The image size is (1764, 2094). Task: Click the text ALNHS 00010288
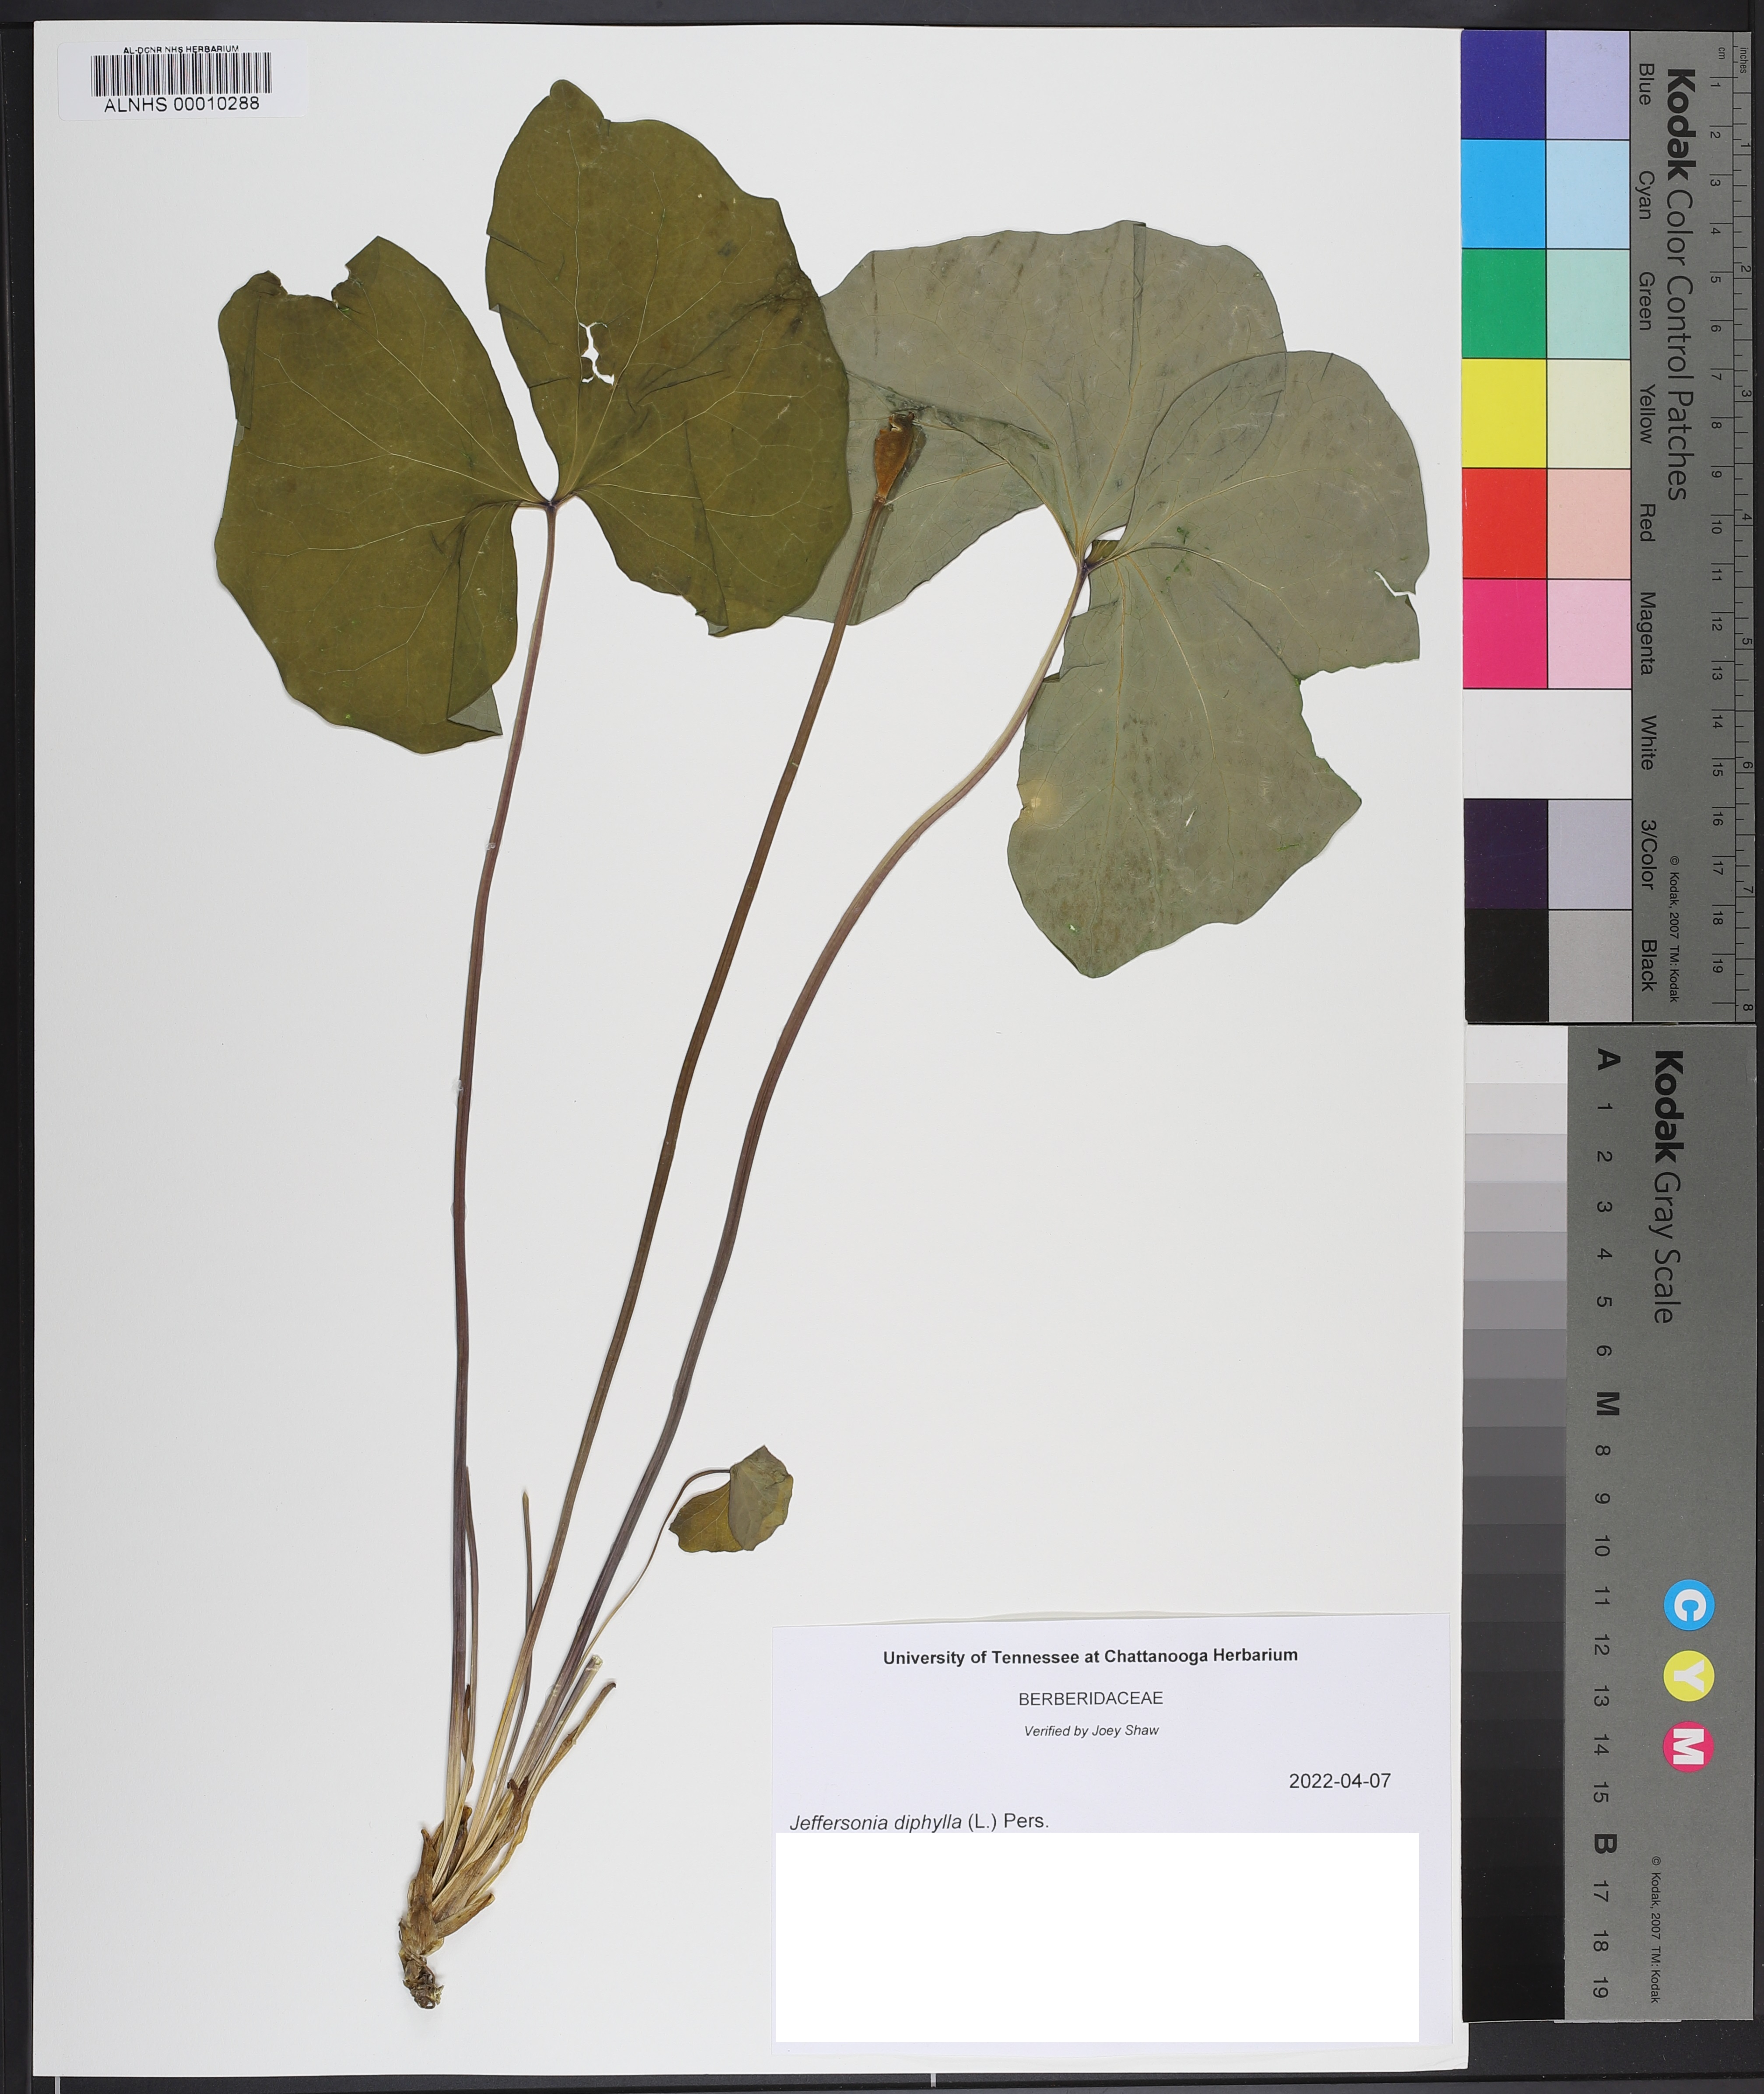coord(181,104)
